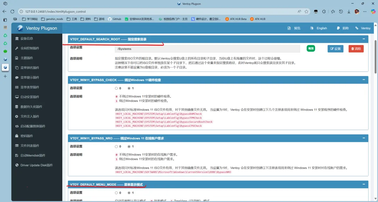Open the browser history icon
The image size is (378, 202).
[341, 11]
